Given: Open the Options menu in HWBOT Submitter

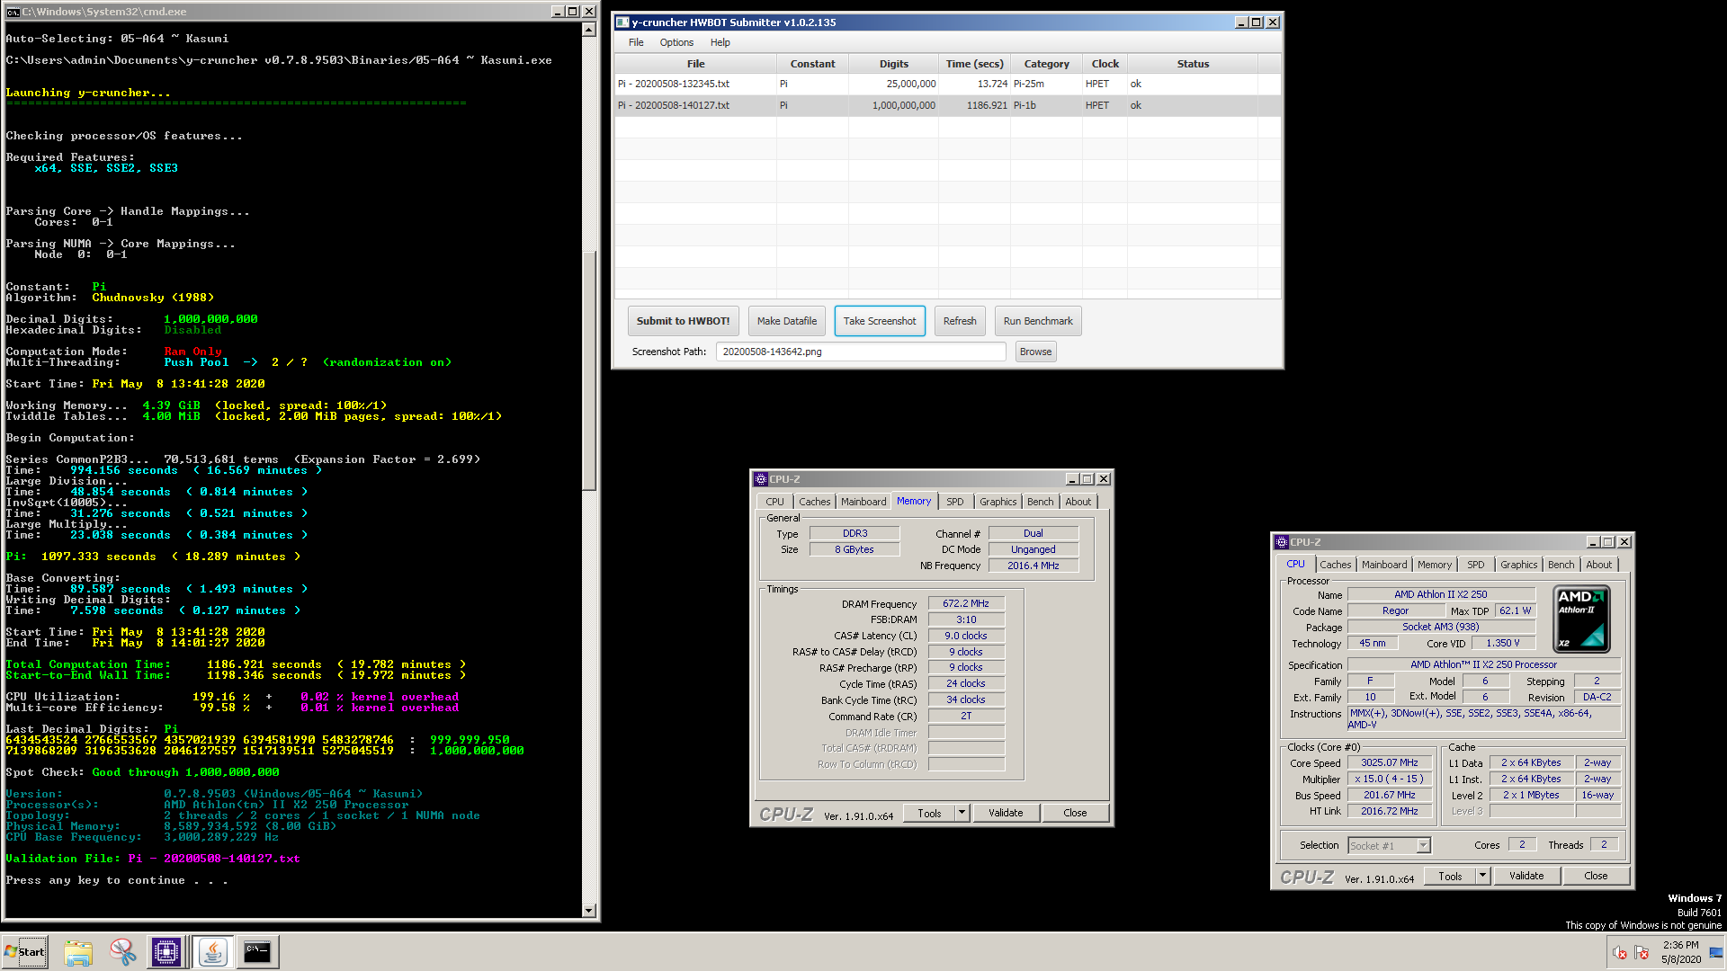Looking at the screenshot, I should [676, 42].
